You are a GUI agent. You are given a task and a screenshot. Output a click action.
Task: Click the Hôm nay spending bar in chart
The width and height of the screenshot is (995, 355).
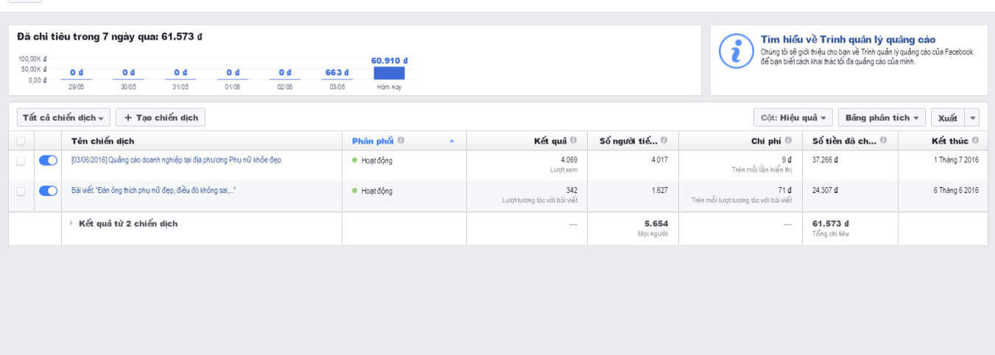[x=389, y=73]
